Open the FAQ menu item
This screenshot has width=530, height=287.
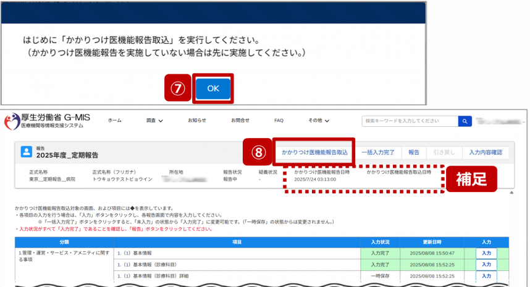click(279, 120)
